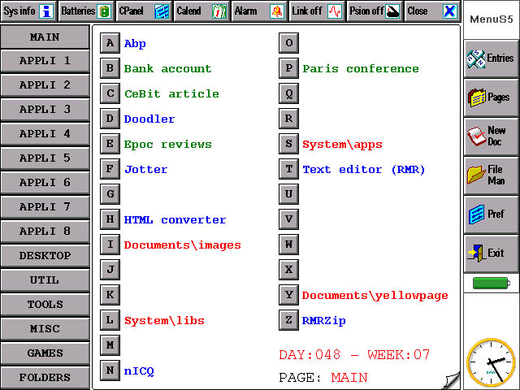The width and height of the screenshot is (520, 390).
Task: Click PAGE: MAIN indicator text
Action: [x=323, y=378]
